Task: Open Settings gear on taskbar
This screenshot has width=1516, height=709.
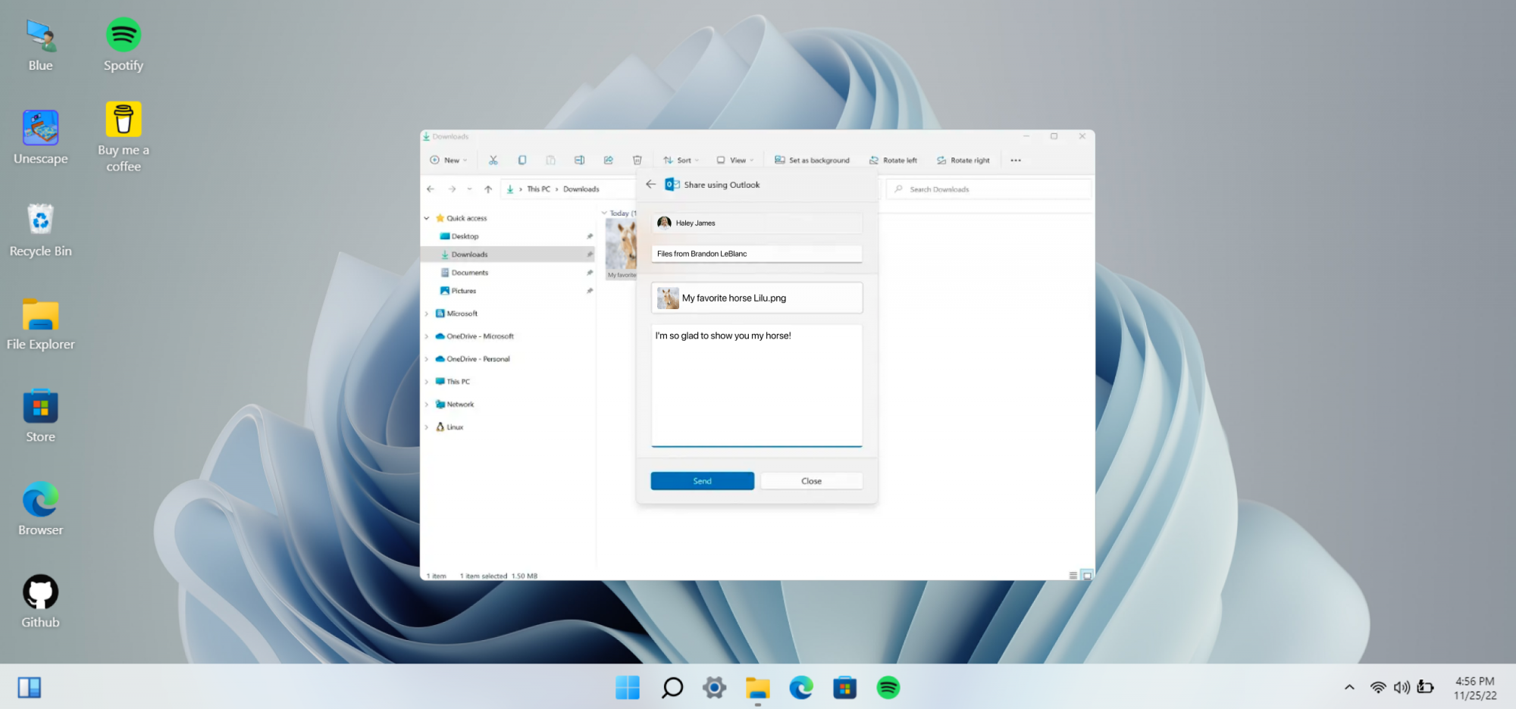Action: tap(714, 688)
